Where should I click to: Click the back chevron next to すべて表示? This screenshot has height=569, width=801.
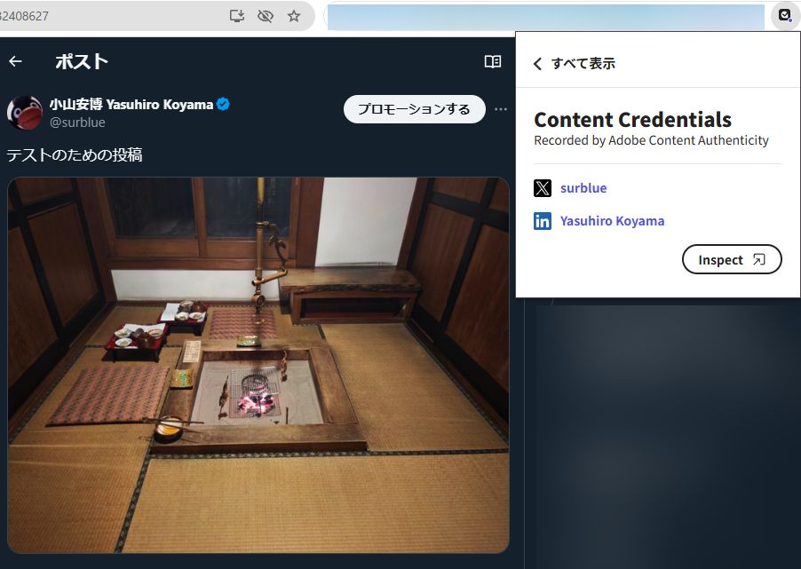tap(536, 63)
